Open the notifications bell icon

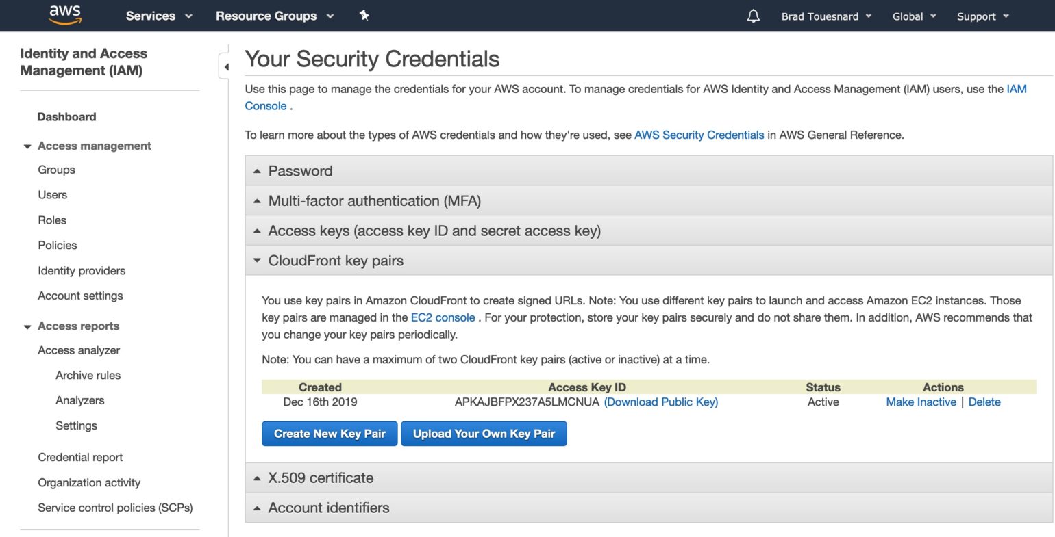click(x=753, y=16)
